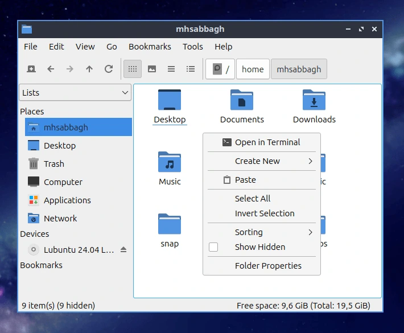The image size is (404, 333).
Task: Go back with the left arrow
Action: 51,69
